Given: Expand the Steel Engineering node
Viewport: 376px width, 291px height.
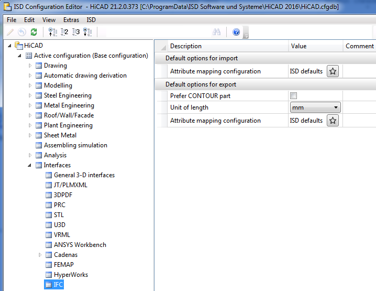Looking at the screenshot, I should click(30, 95).
